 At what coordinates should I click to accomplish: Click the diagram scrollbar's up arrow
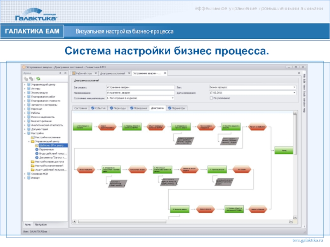click(x=295, y=113)
